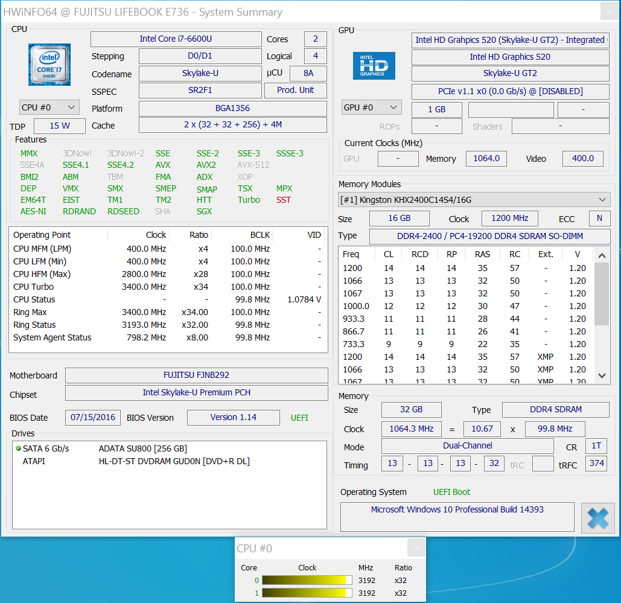Screen dimensions: 621x603
Task: Expand the Kingston memory module dropdown
Action: click(x=474, y=200)
